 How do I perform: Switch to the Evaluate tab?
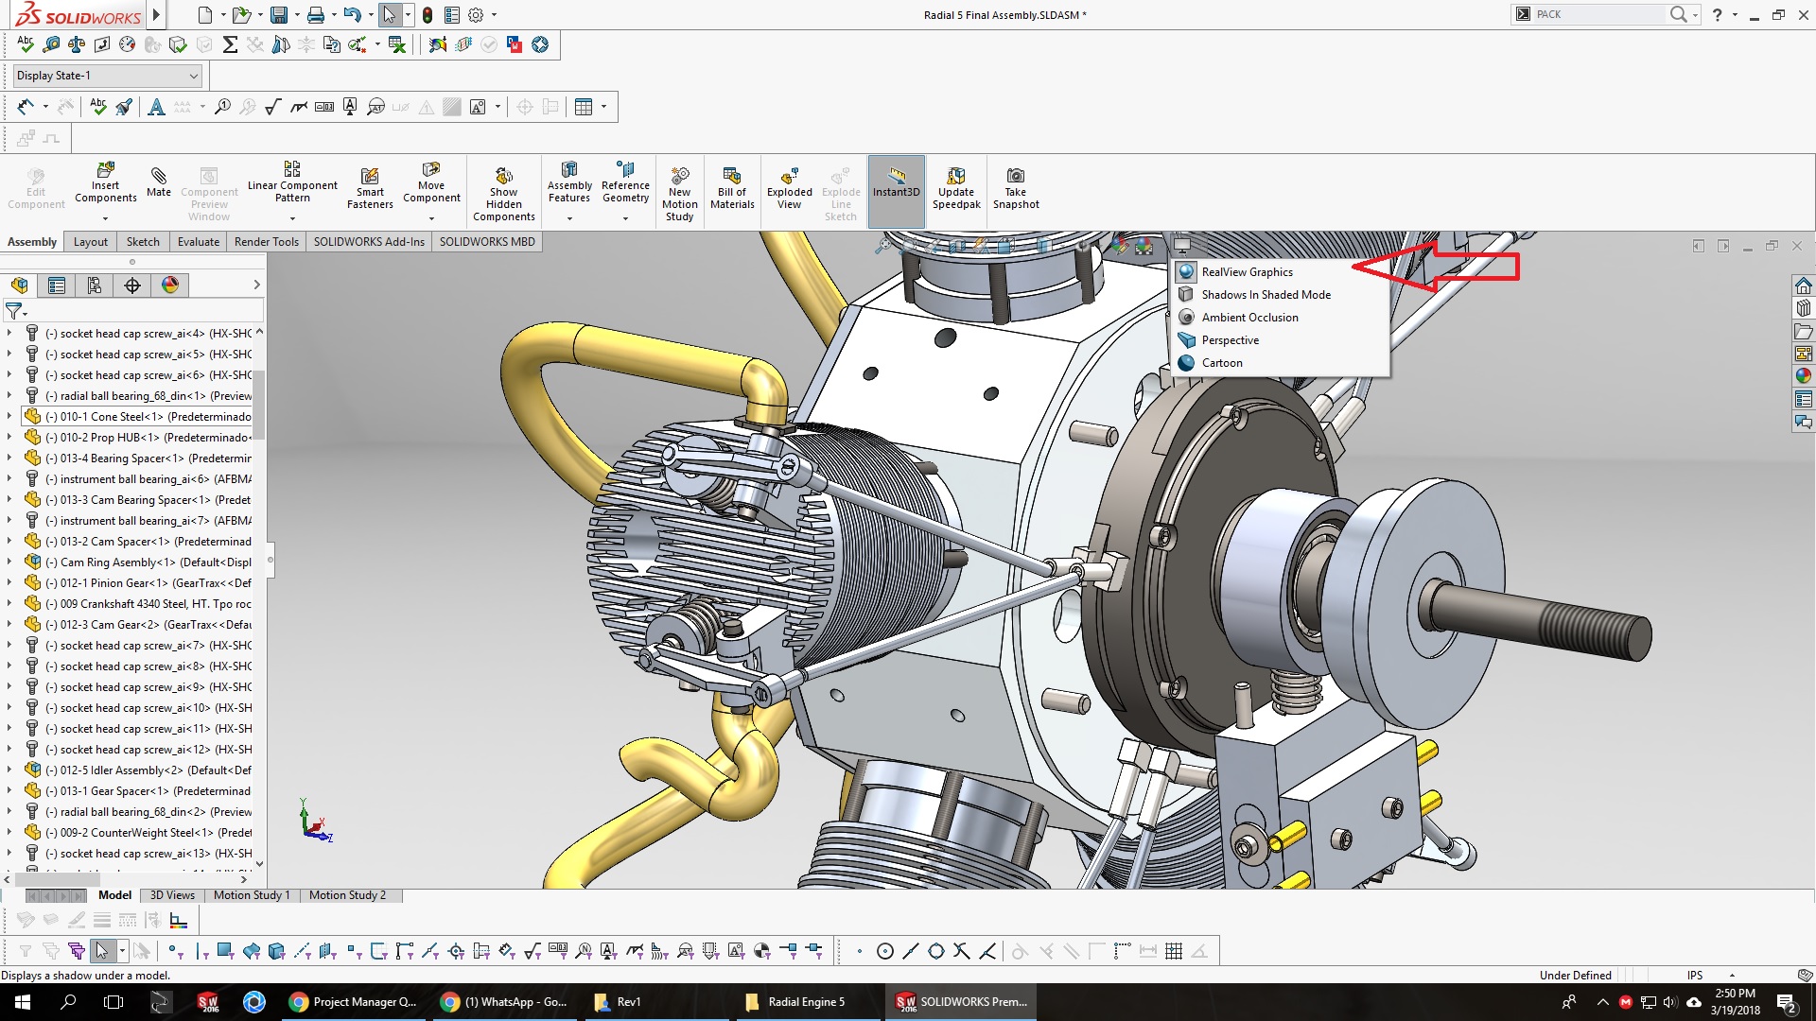[198, 242]
